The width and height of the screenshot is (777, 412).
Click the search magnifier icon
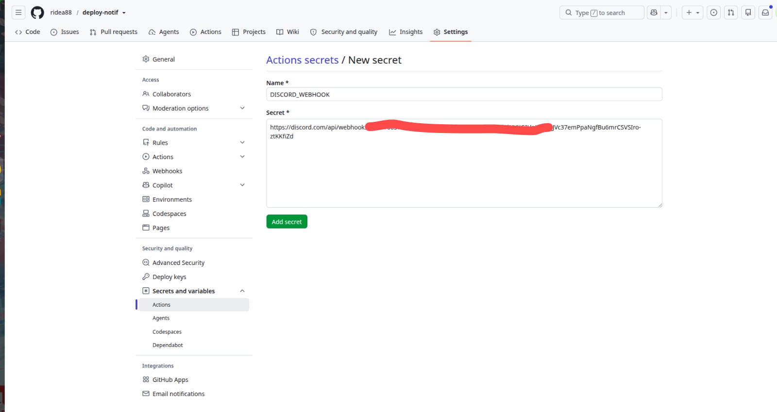click(569, 13)
